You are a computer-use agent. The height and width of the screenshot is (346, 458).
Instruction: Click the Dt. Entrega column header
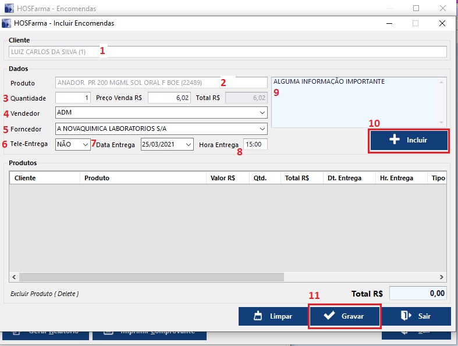click(348, 178)
